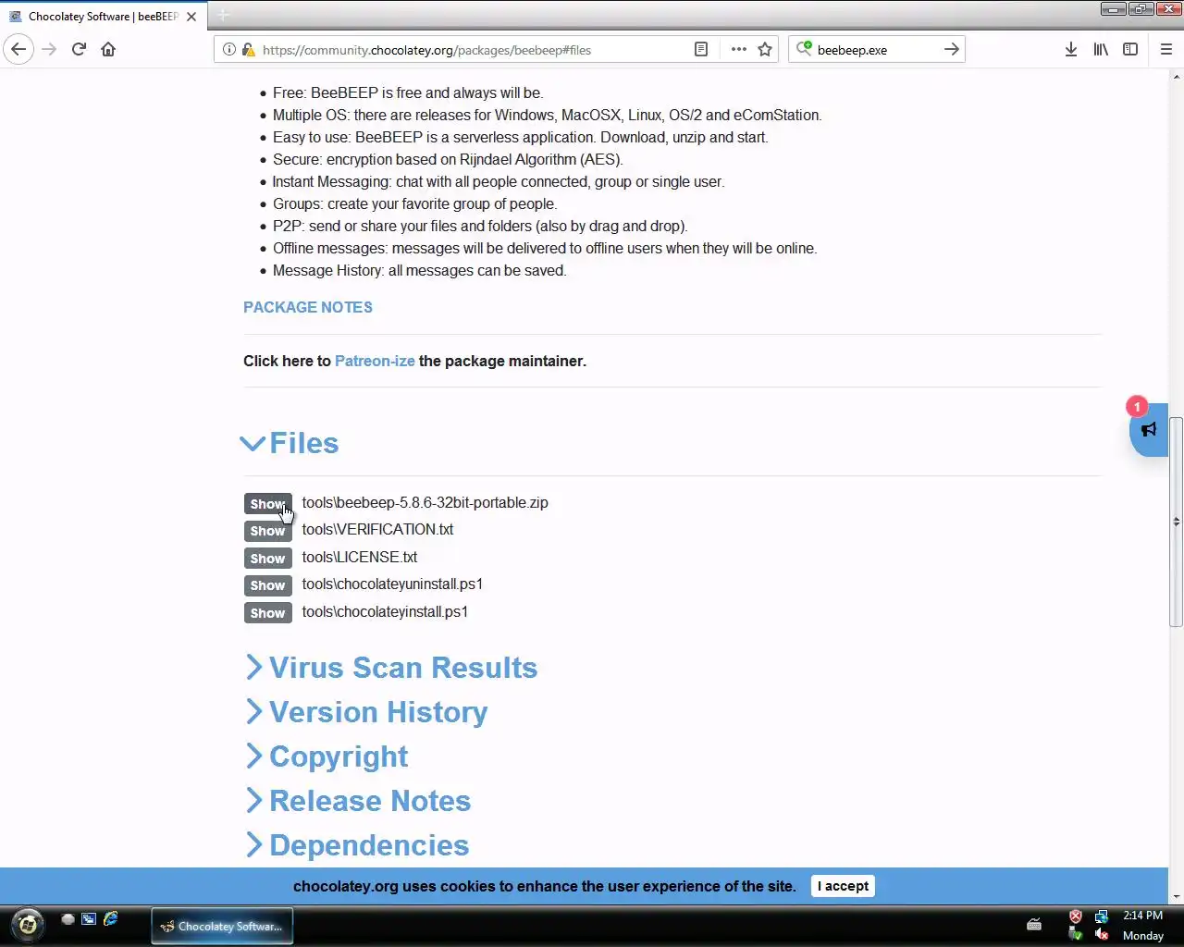This screenshot has height=947, width=1184.
Task: Show site information icon in address bar
Action: point(229,50)
